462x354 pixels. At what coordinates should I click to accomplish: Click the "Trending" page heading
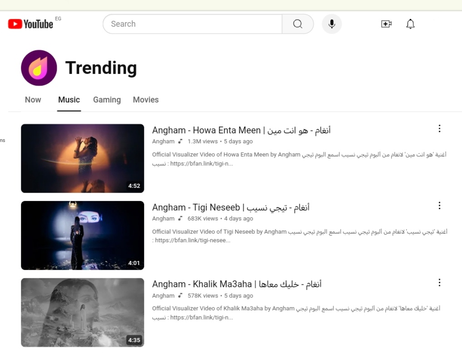click(101, 68)
